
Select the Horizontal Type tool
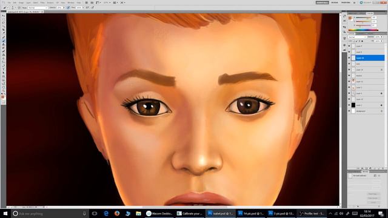pos(4,70)
